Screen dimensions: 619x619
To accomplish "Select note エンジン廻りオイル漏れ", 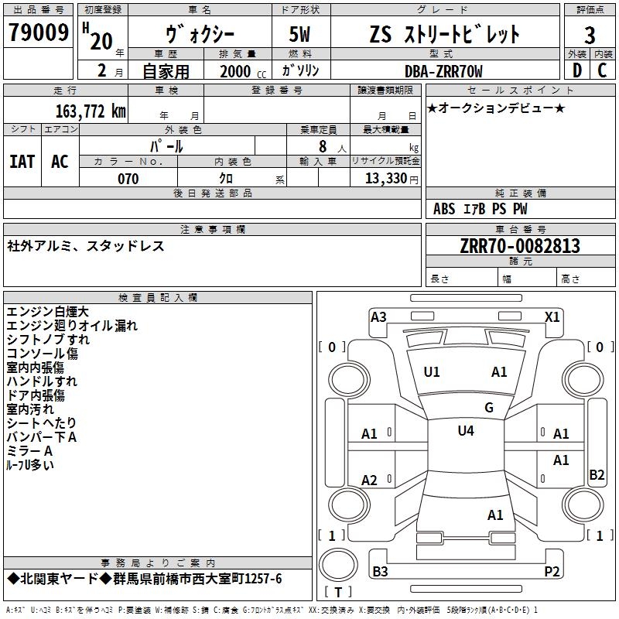I will (72, 325).
